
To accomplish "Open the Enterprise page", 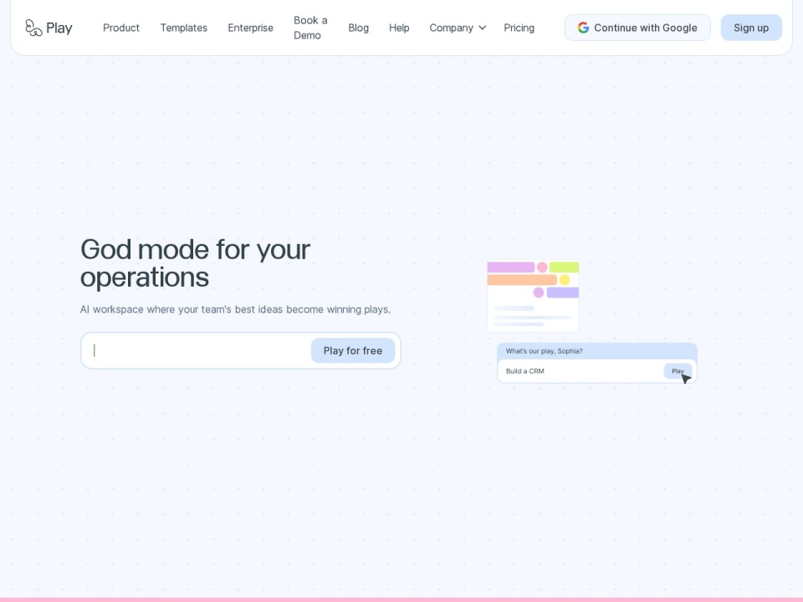I will point(250,28).
